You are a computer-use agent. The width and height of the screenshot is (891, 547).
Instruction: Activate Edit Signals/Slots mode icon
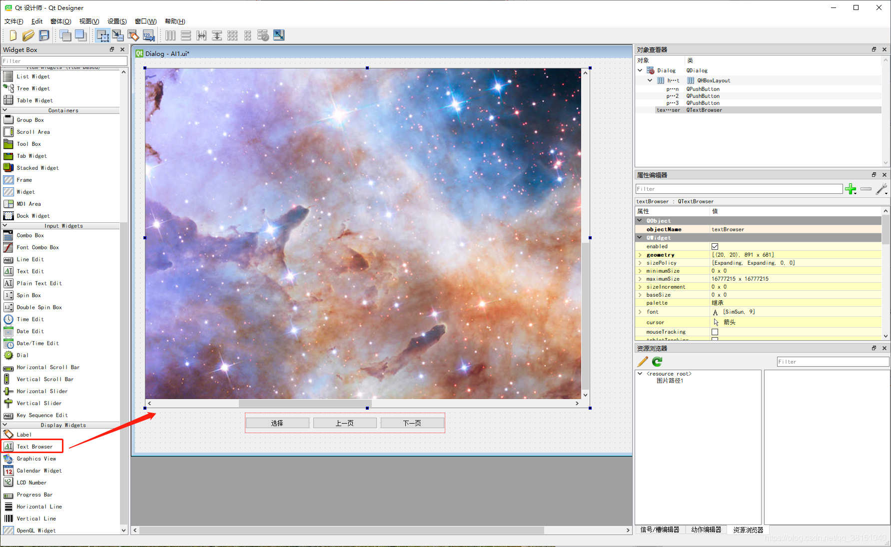click(118, 35)
